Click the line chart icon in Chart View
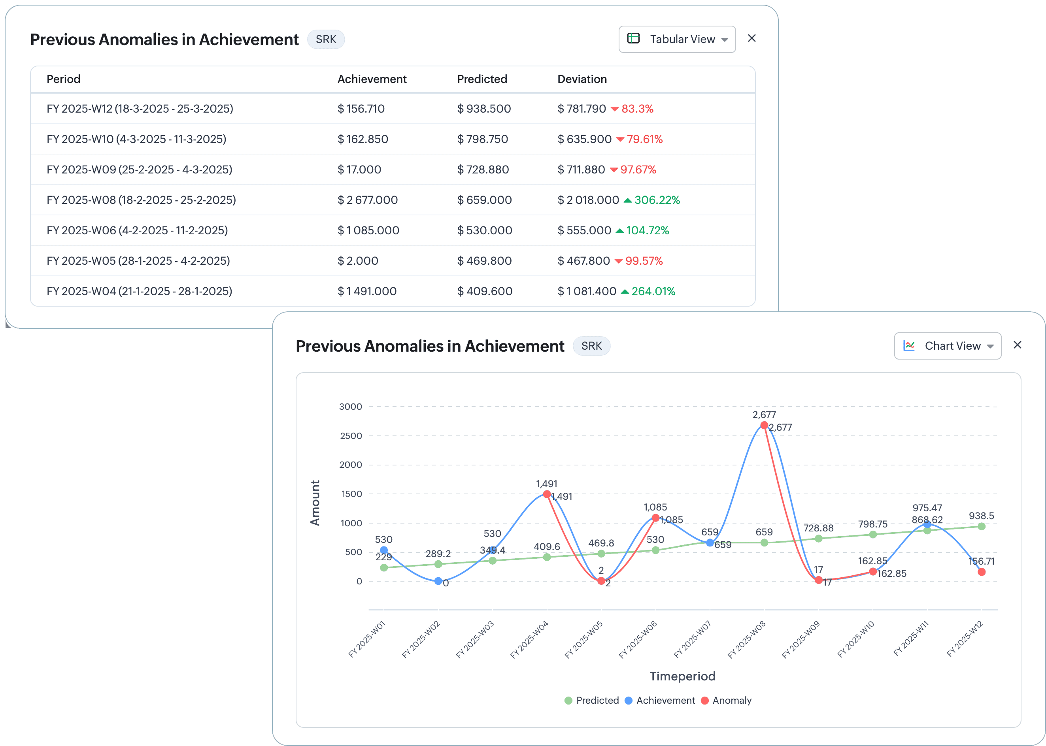 (908, 345)
